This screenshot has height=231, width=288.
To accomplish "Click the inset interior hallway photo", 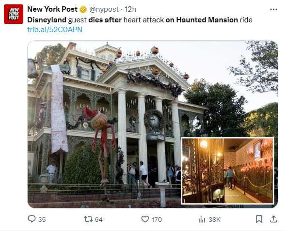I will 227,171.
